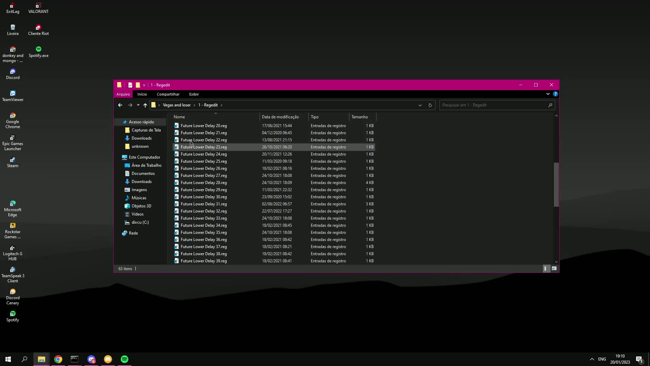
Task: Select Future Lower Delay 31.reg file
Action: pos(203,204)
